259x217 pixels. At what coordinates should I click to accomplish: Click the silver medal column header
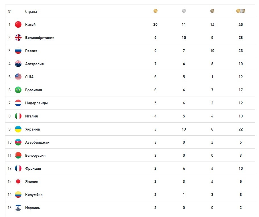pos(184,11)
